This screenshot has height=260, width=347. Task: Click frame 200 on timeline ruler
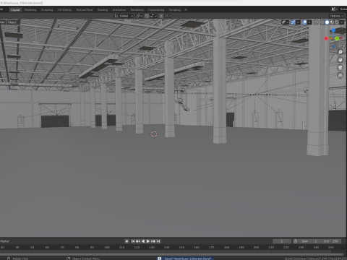click(256, 247)
